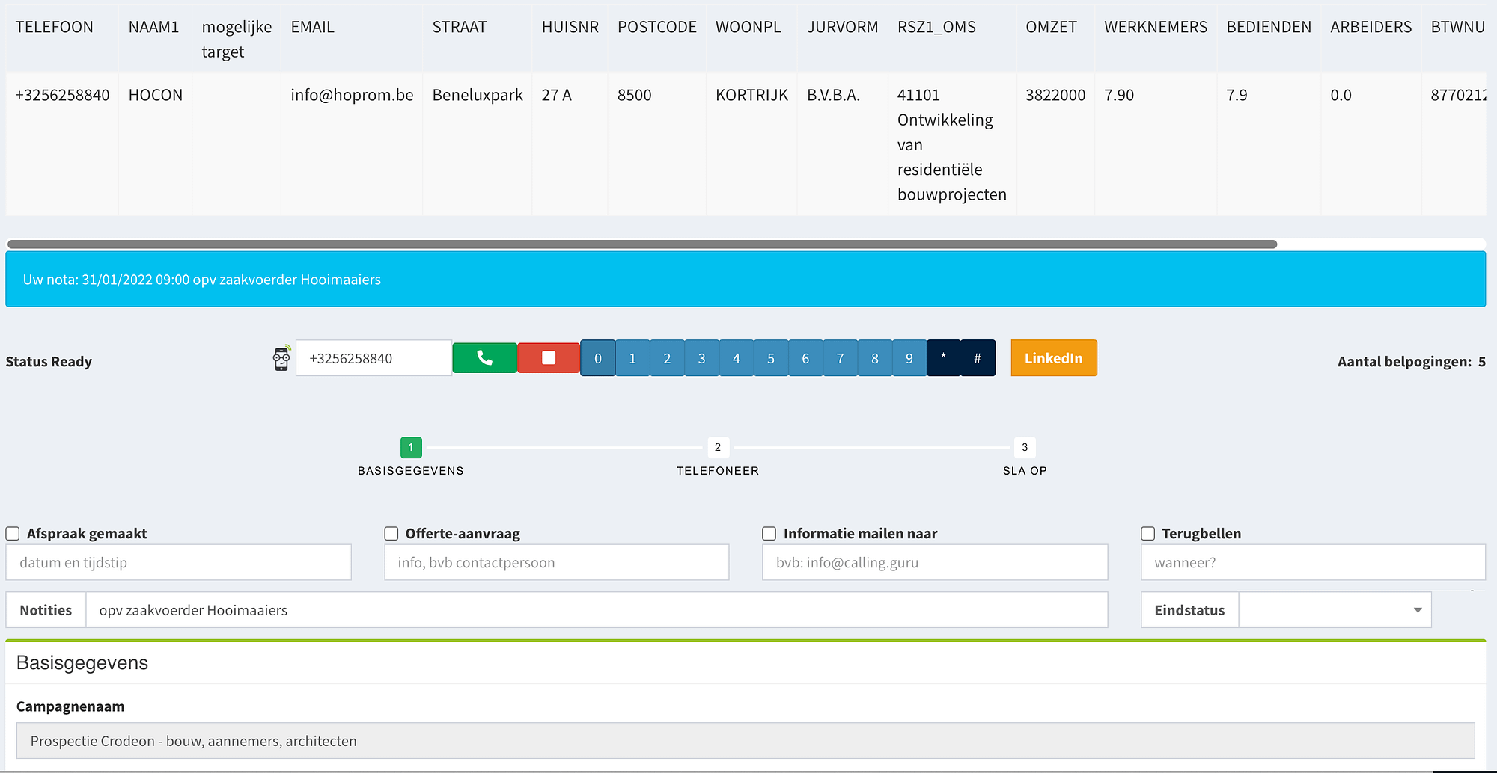Toggle Informatie mailen naar checkbox

pyautogui.click(x=769, y=534)
